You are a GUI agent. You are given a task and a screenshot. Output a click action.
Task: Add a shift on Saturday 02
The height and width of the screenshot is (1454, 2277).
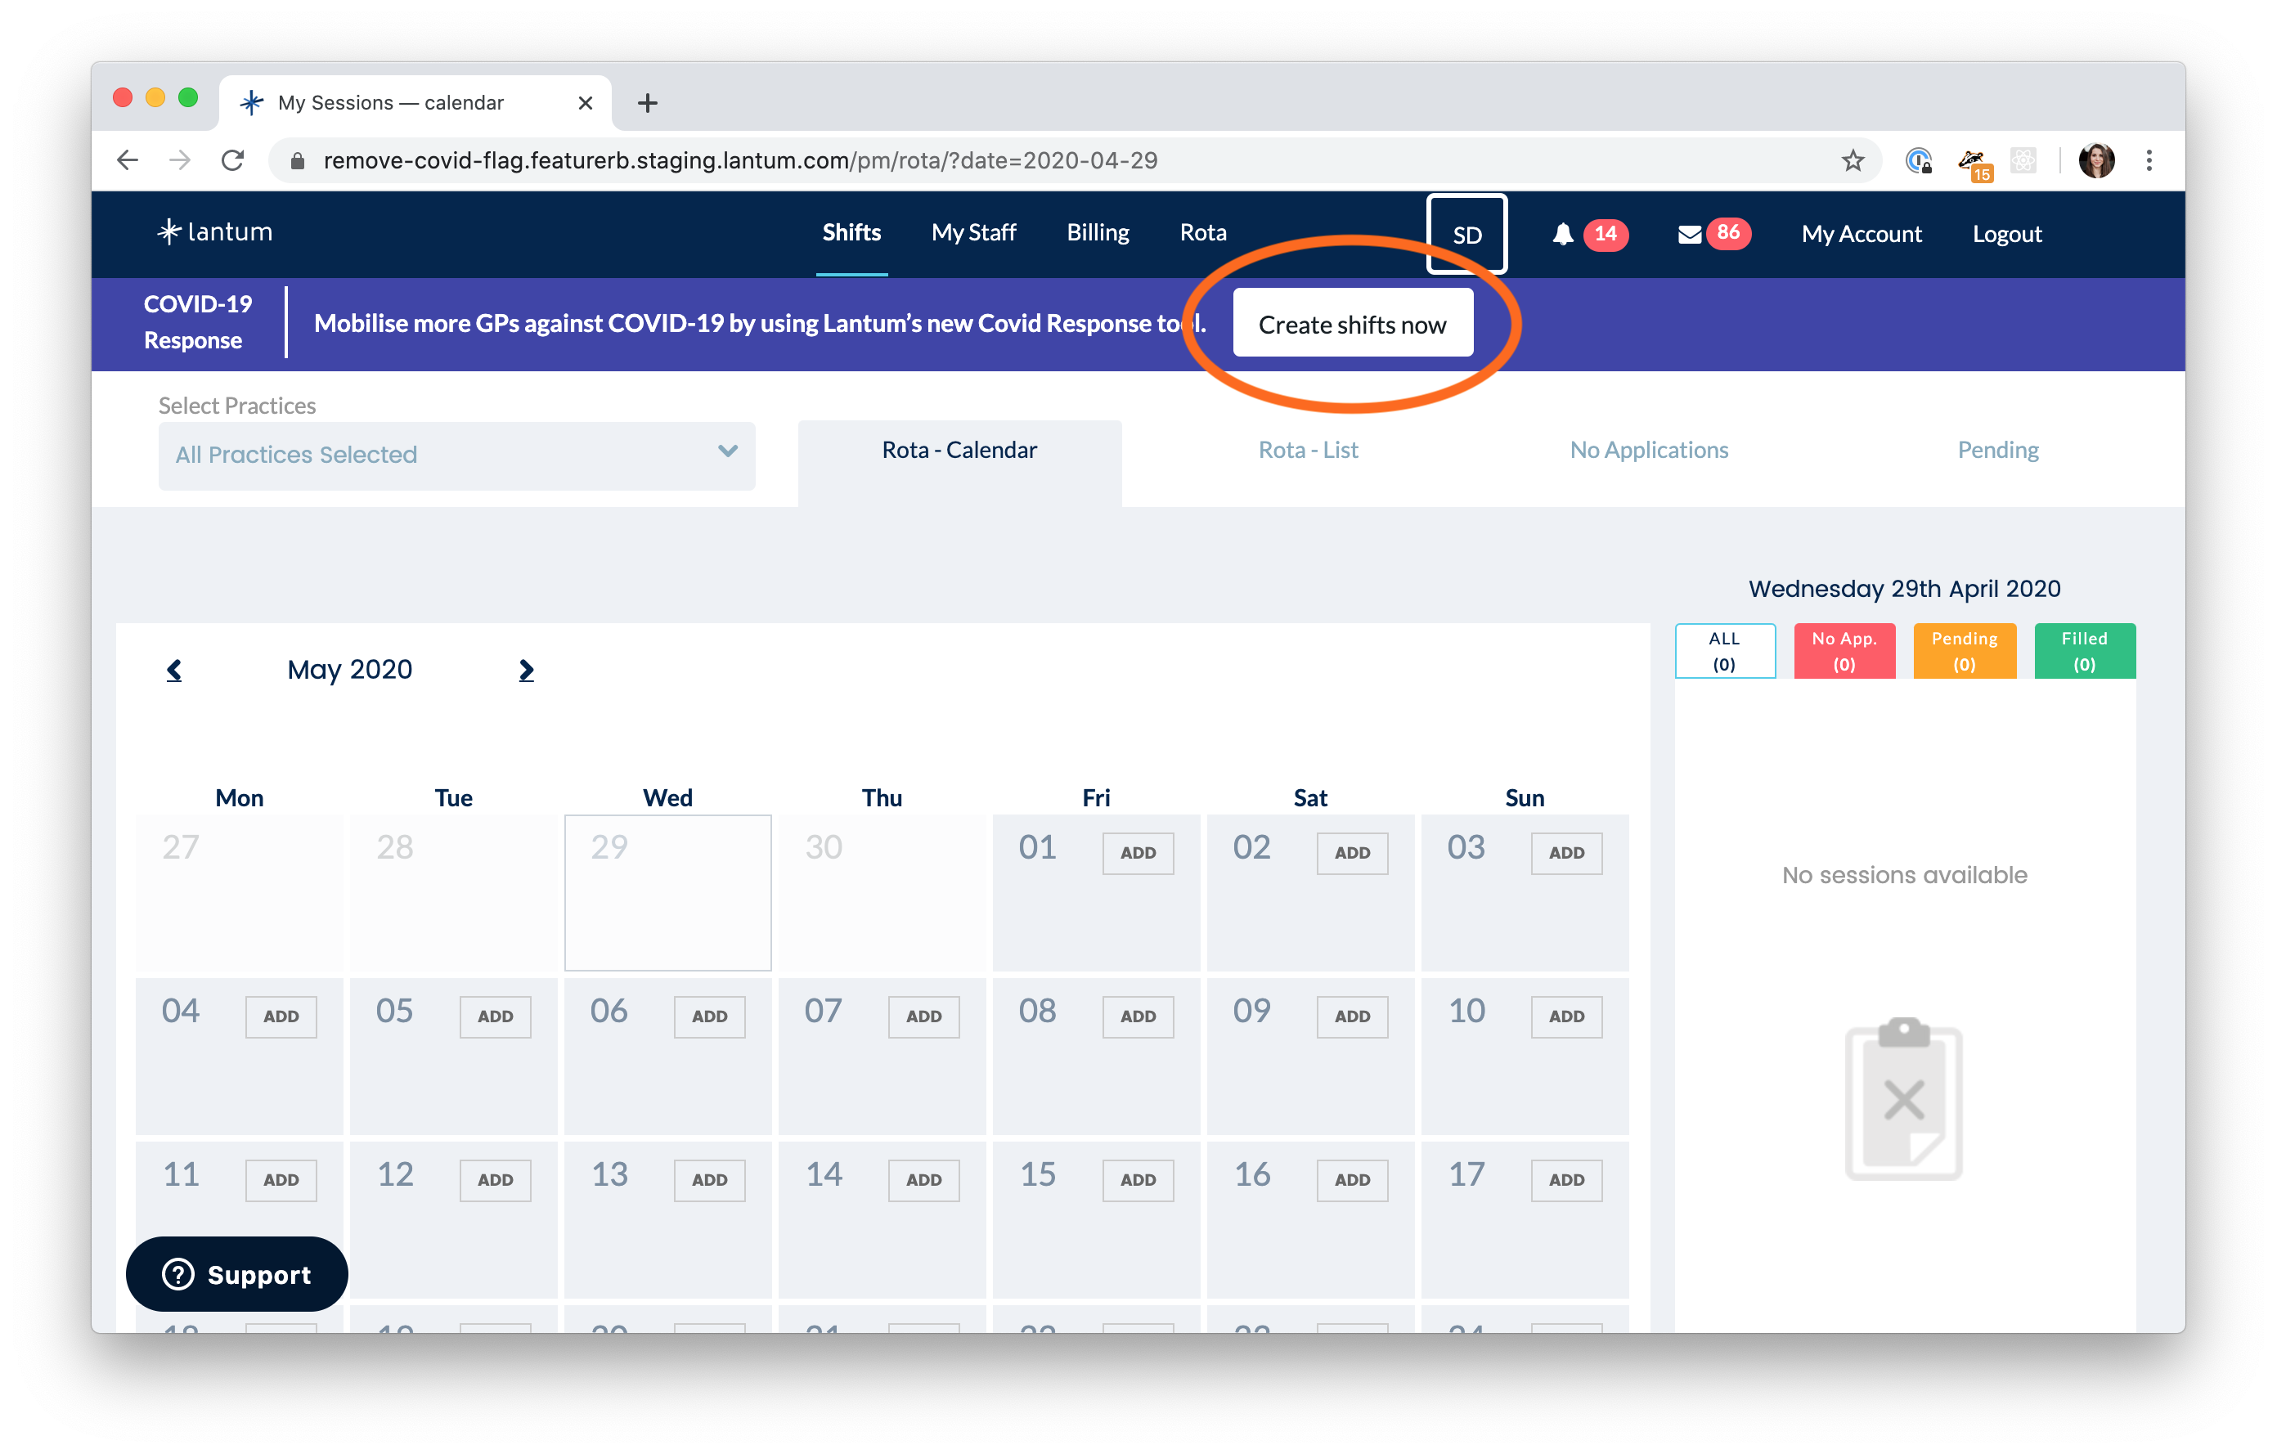point(1352,853)
